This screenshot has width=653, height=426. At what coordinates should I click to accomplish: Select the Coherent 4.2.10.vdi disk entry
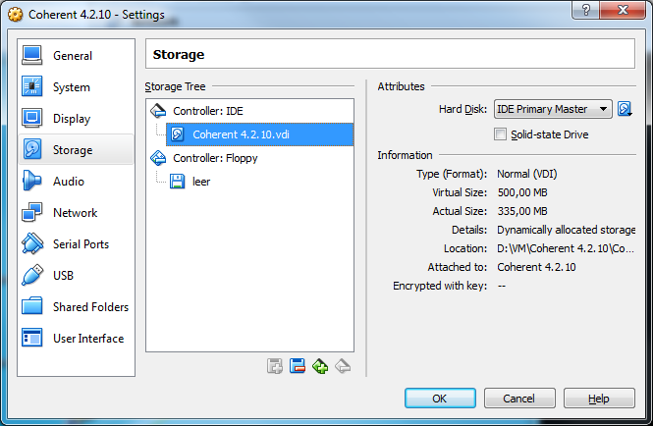click(x=239, y=134)
